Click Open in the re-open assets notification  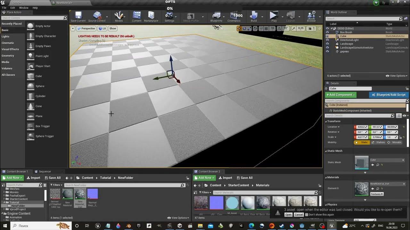(x=288, y=215)
